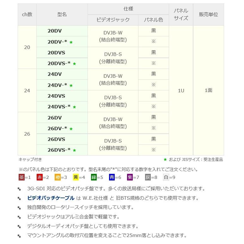244x244 pixels.
Task: Select model name 26DVS-*
Action: coord(59,150)
